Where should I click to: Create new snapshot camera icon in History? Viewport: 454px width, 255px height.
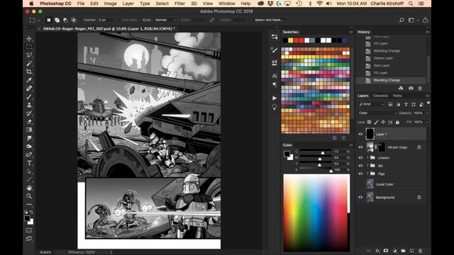click(x=411, y=88)
